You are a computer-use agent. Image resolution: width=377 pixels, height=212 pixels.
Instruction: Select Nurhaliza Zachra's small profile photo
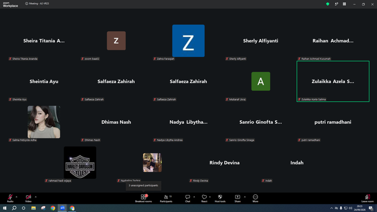coord(152,163)
